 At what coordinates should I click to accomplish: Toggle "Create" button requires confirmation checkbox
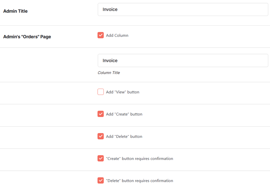[101, 158]
